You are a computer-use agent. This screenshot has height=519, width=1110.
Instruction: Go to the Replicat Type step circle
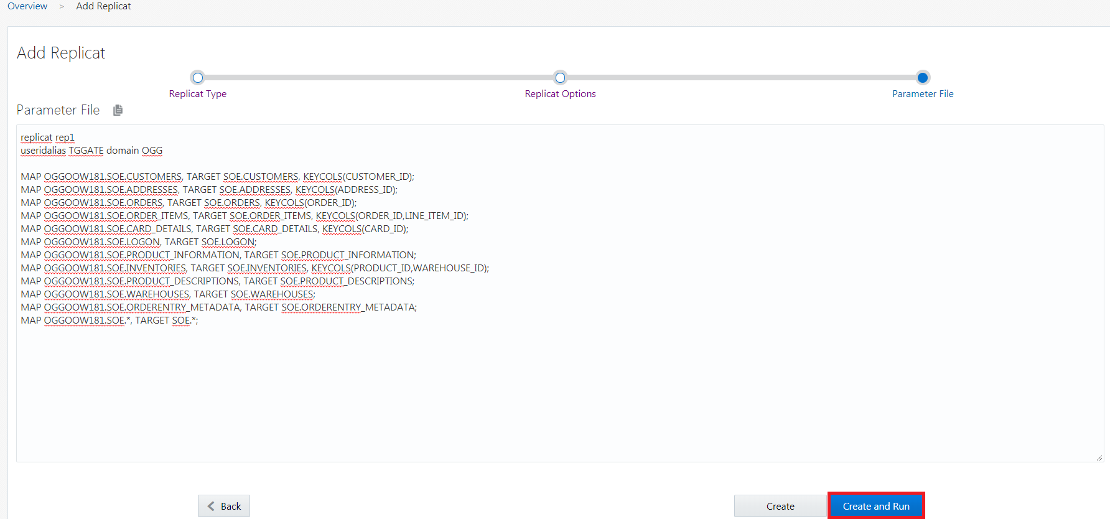(x=198, y=78)
